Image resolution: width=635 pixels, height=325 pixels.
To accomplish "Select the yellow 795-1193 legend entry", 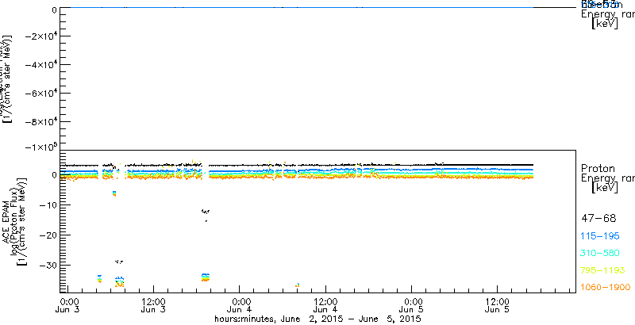I will 602,270.
